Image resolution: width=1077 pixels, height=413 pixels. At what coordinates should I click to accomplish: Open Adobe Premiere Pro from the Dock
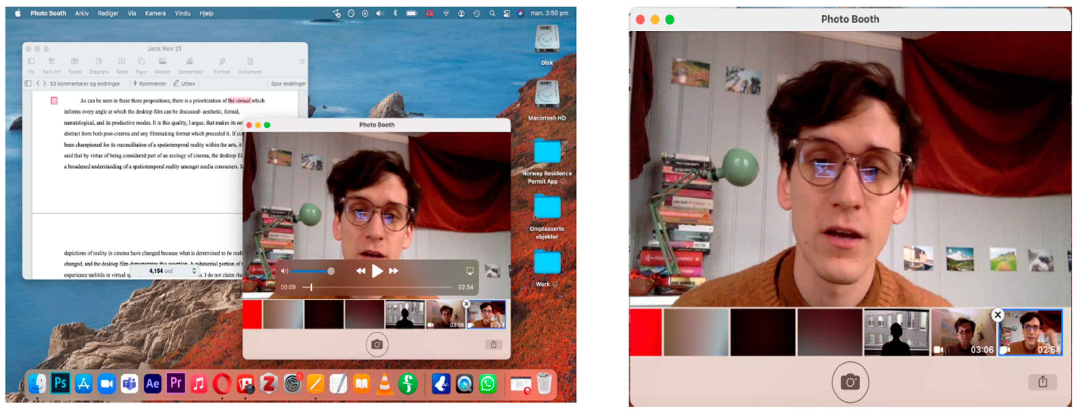point(176,383)
